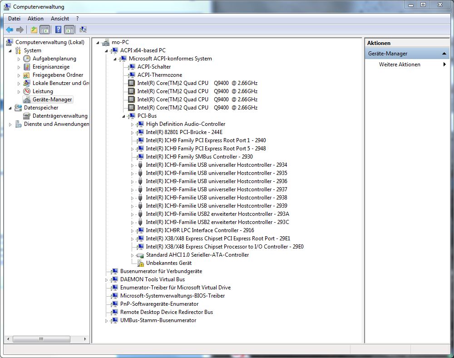The width and height of the screenshot is (454, 358).
Task: Expand ICH9 PCI Express Root Port 5 node
Action: [x=132, y=149]
